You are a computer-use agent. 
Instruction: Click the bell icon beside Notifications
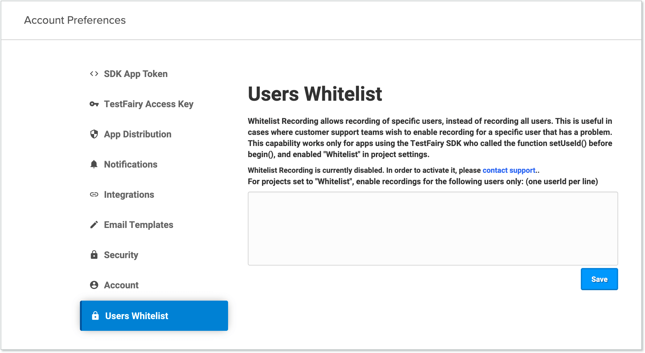[94, 164]
